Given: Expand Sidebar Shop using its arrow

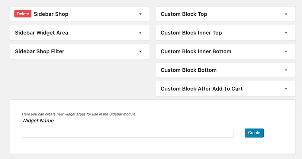Looking at the screenshot, I should (x=140, y=14).
